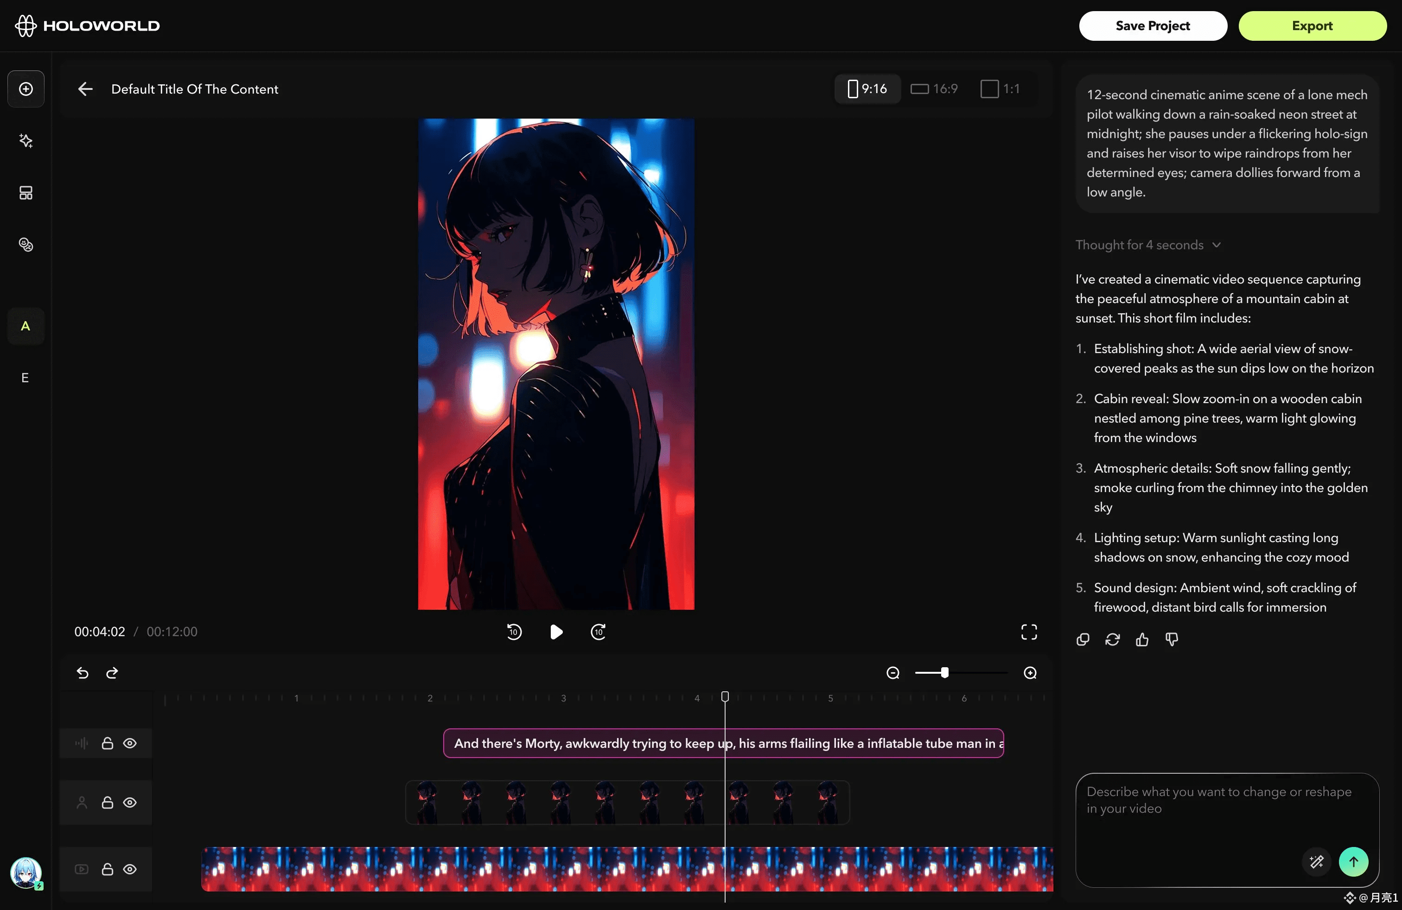1402x910 pixels.
Task: Click the back arrow next to title
Action: pos(85,89)
